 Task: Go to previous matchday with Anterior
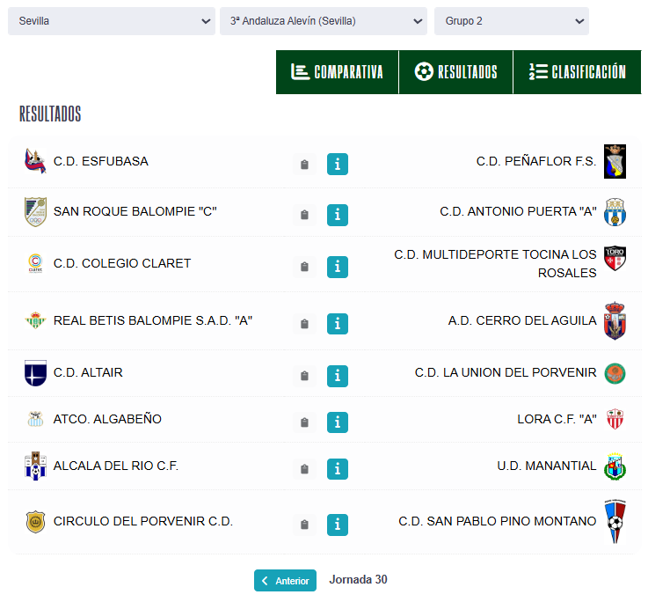coord(285,581)
